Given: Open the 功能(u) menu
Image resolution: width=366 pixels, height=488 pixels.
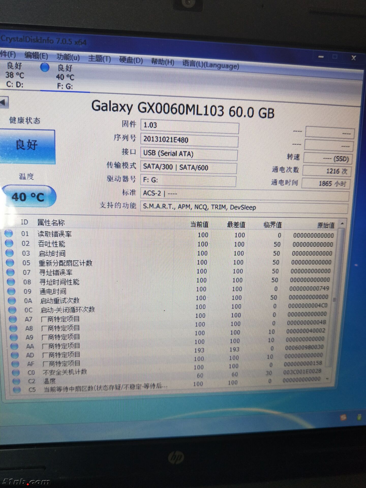Looking at the screenshot, I should tap(68, 57).
